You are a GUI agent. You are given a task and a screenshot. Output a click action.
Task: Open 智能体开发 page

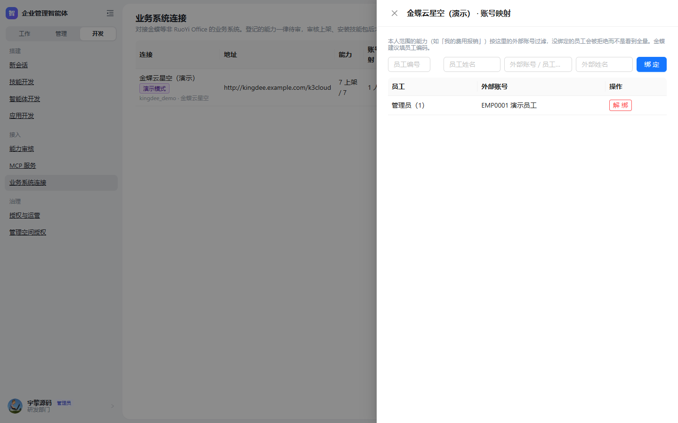point(25,99)
